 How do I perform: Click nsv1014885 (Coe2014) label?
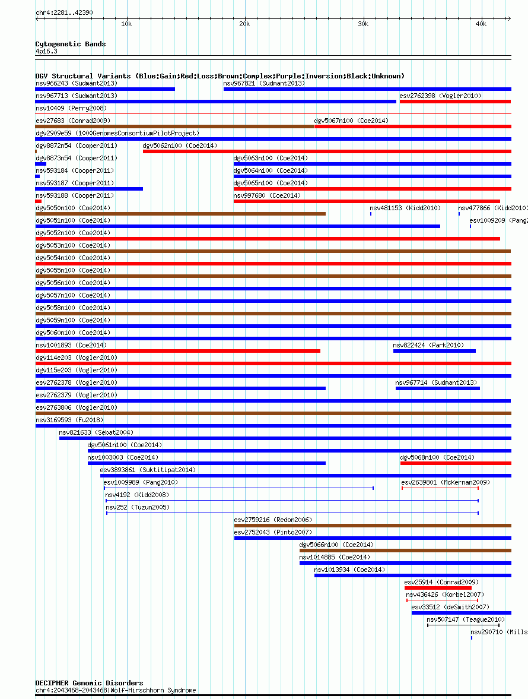335,558
